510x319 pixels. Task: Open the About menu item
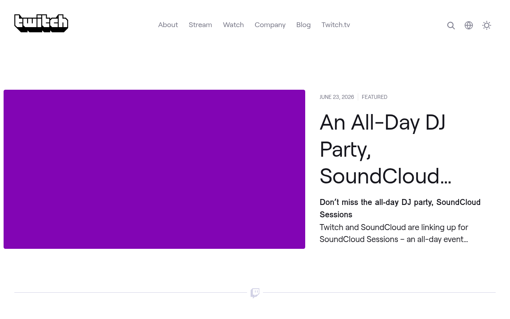pos(168,25)
